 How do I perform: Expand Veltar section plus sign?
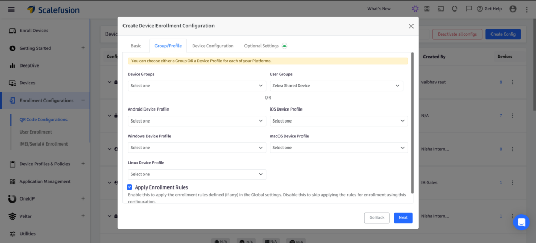pyautogui.click(x=83, y=216)
